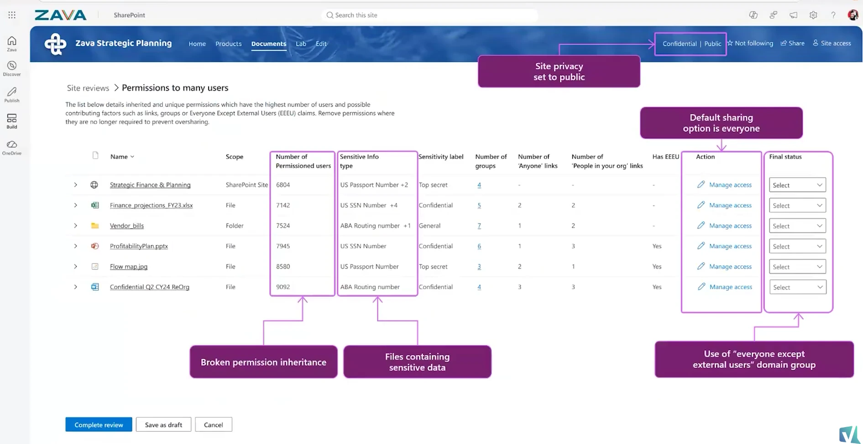This screenshot has height=444, width=863.
Task: Click the Save as draft button
Action: 163,424
